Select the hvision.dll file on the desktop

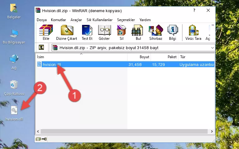[x=14, y=113]
